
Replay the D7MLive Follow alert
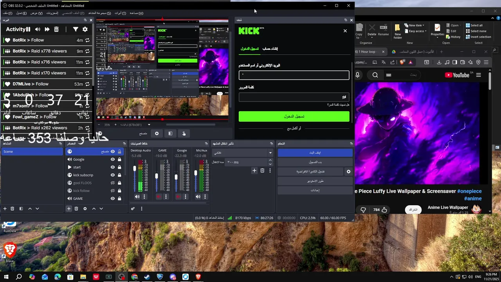[87, 84]
